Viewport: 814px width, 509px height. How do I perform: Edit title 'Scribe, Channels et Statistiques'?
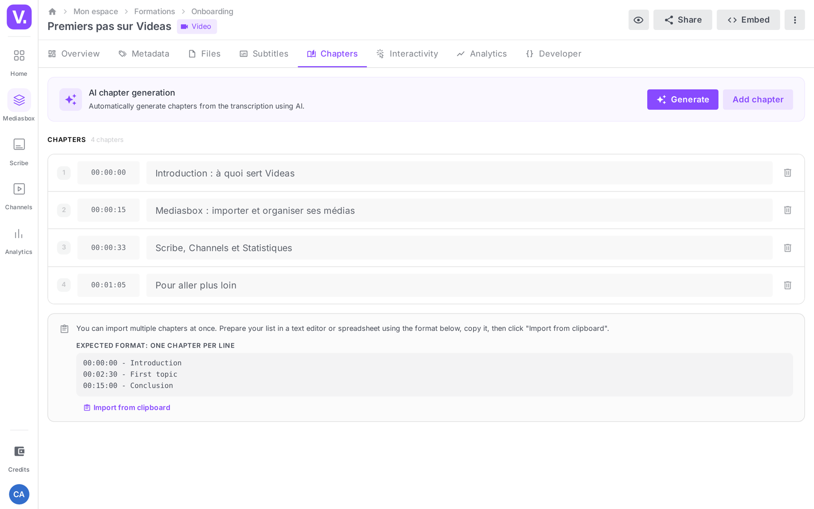pos(459,248)
